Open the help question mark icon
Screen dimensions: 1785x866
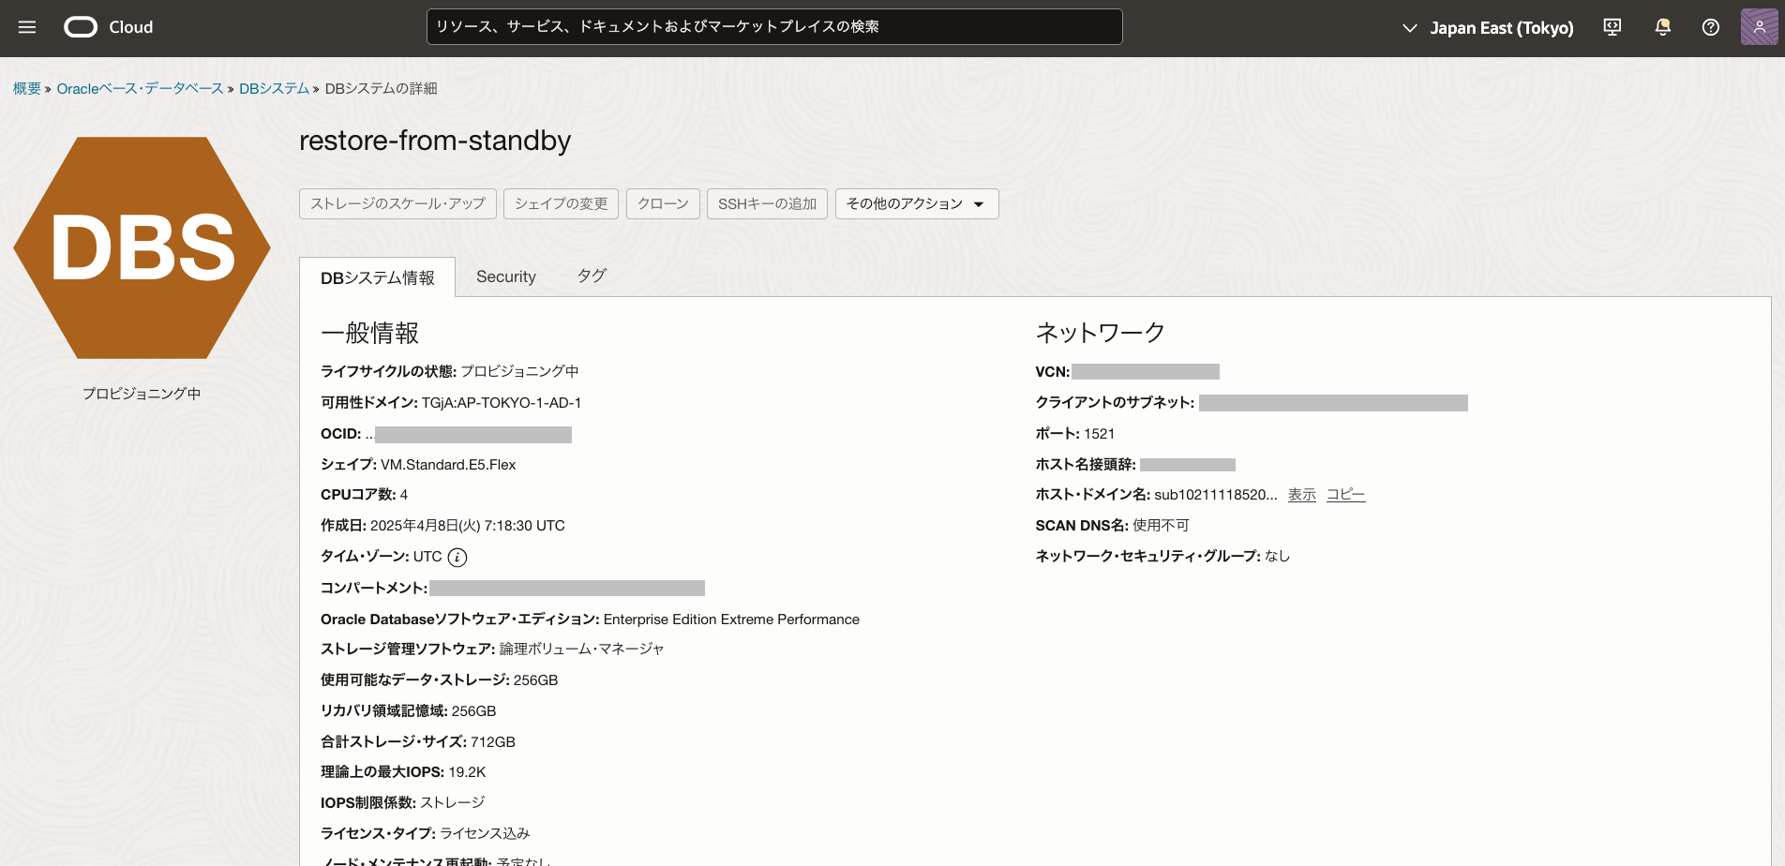pos(1711,27)
